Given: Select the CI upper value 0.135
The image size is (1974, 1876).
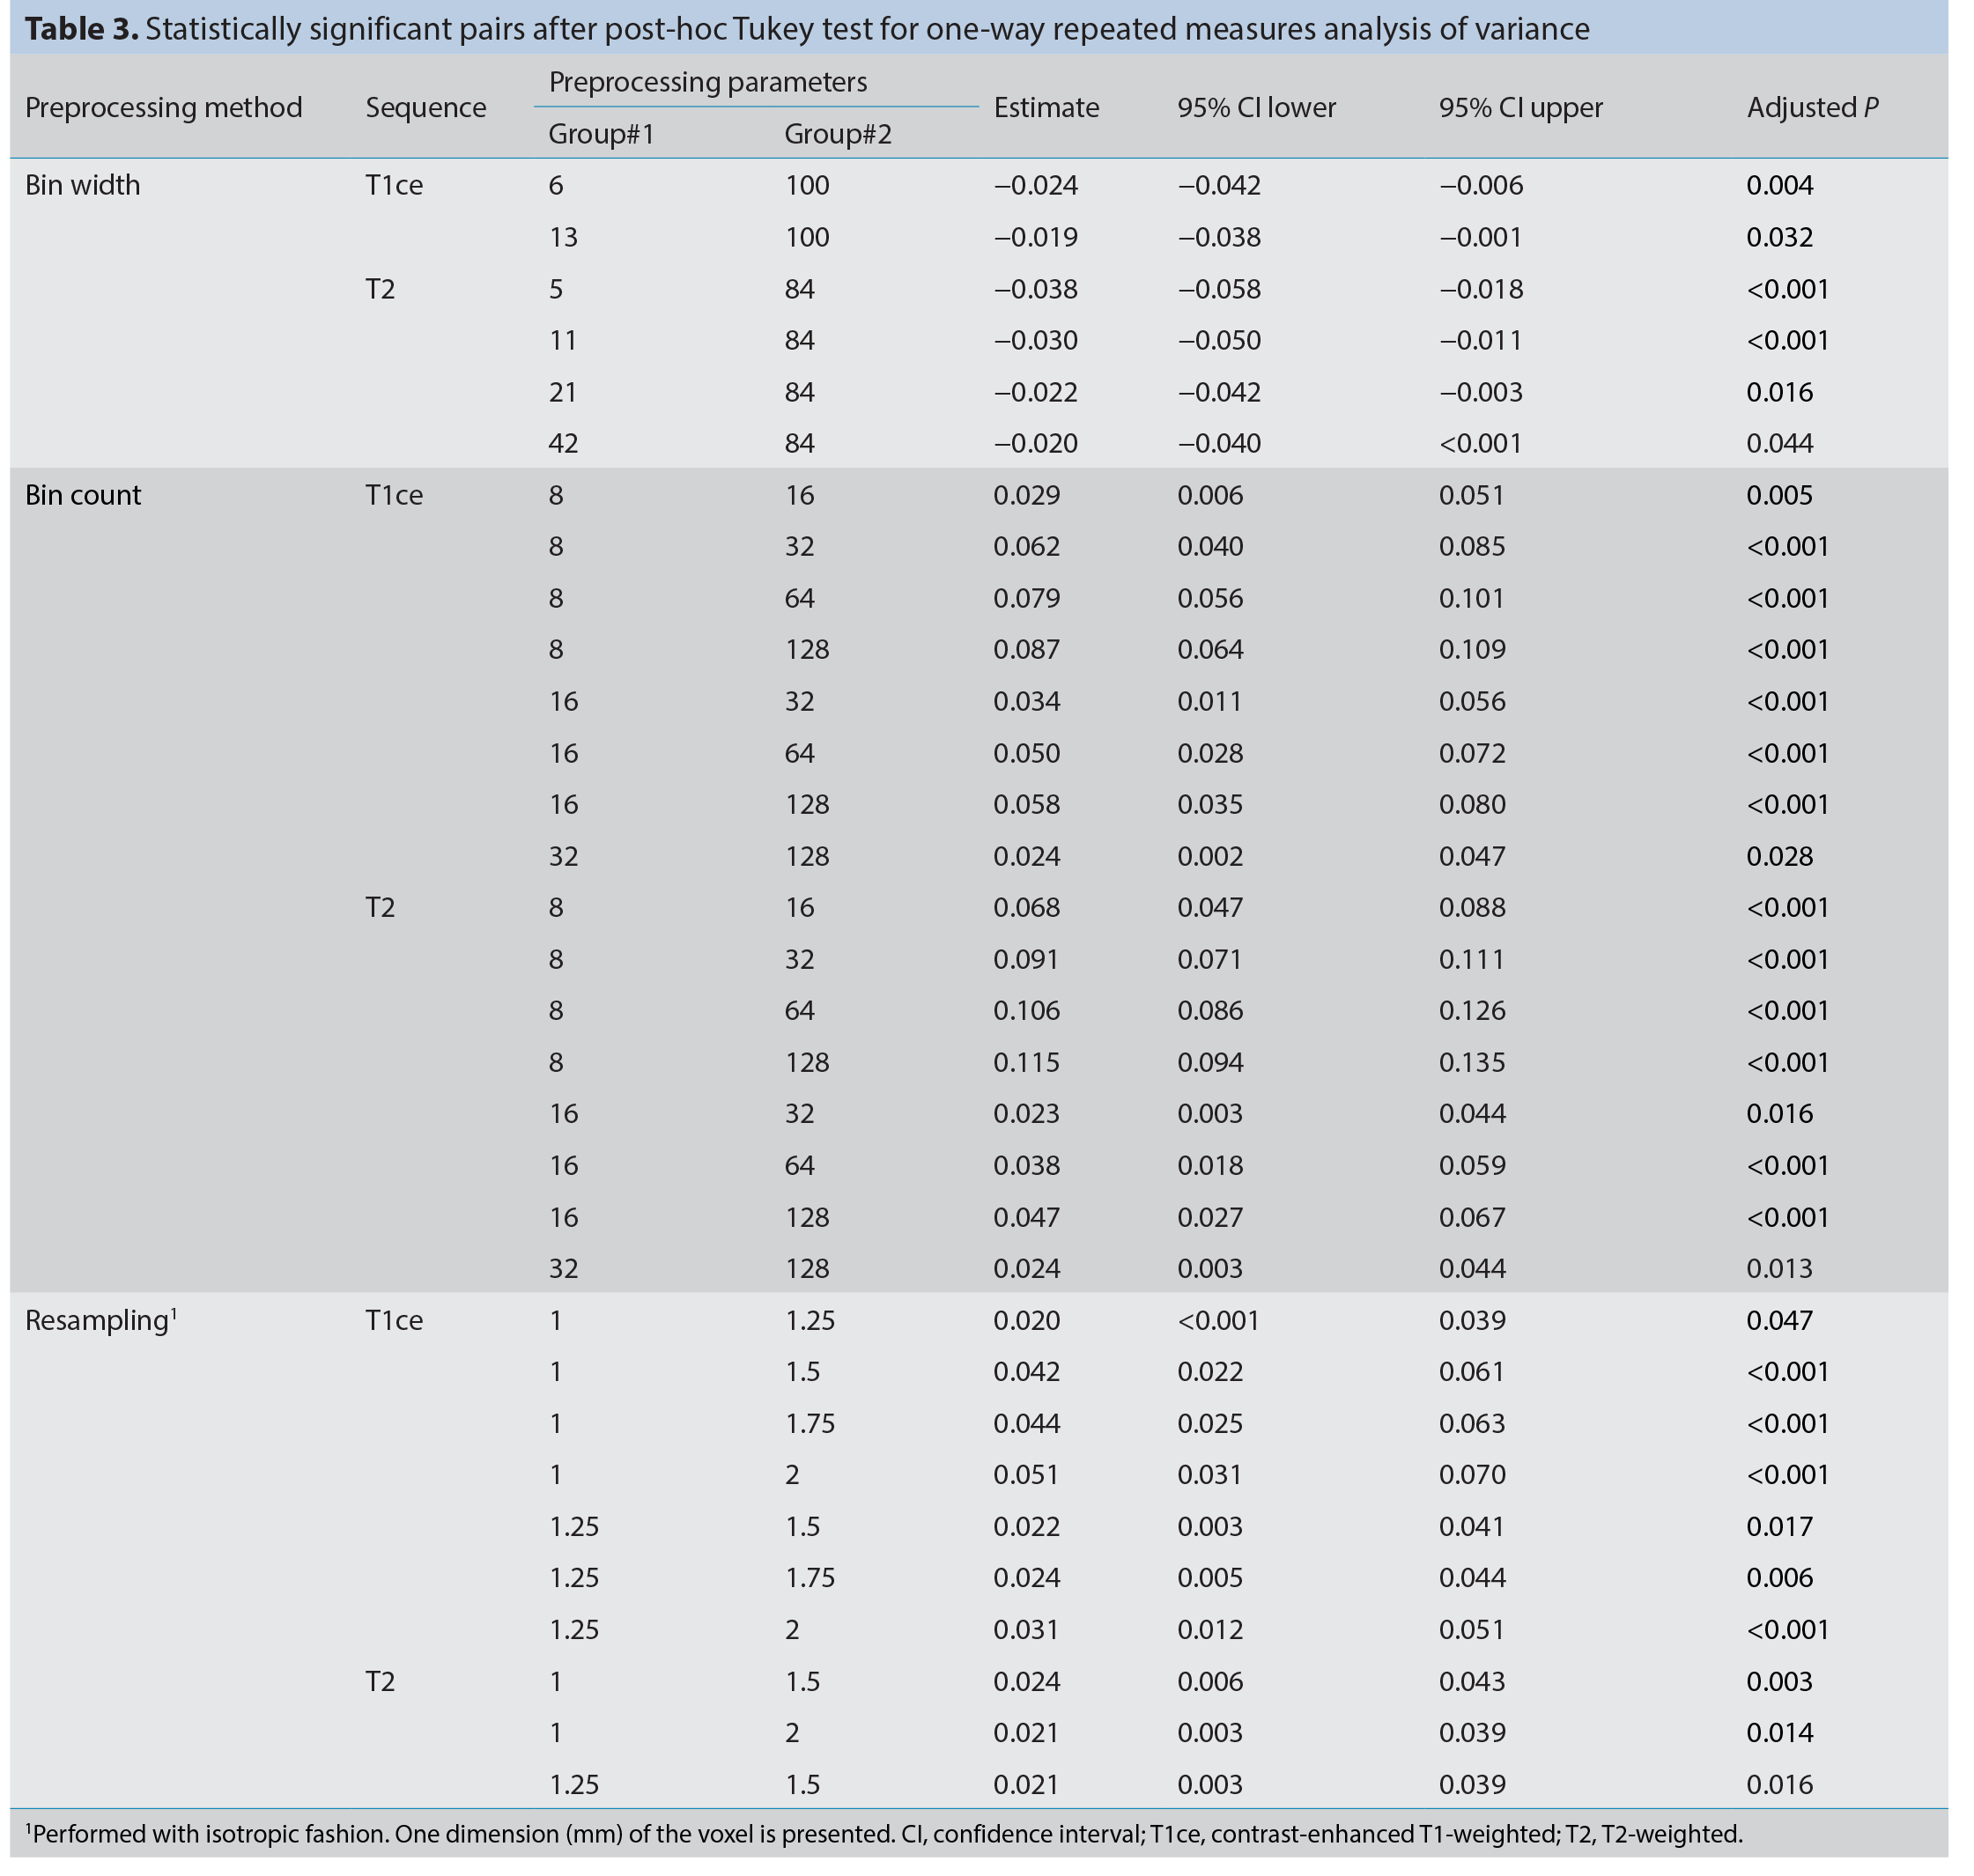Looking at the screenshot, I should pos(1472,1062).
